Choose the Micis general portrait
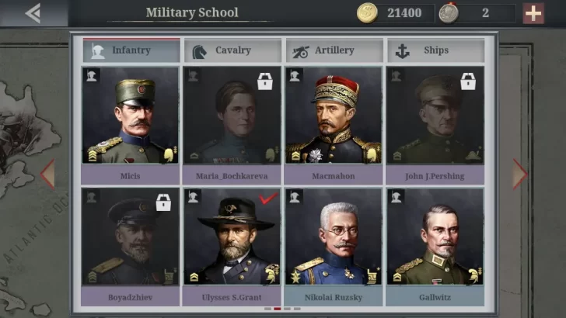Screen dimensions: 566x318 tap(131, 116)
